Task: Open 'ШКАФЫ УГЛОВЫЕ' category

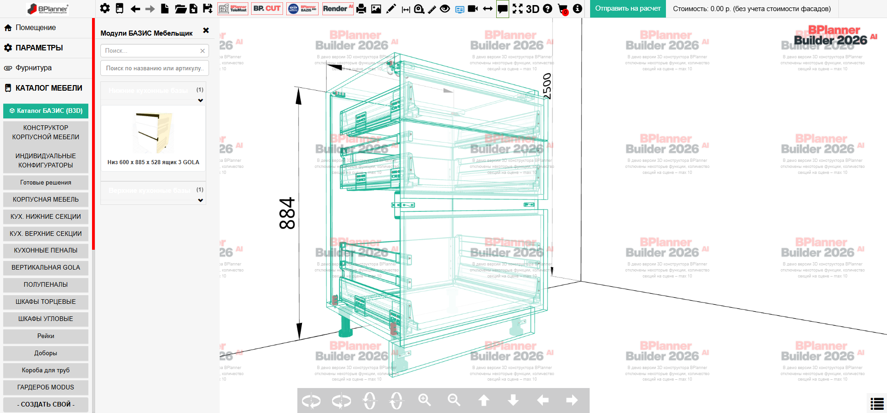Action: (x=46, y=319)
